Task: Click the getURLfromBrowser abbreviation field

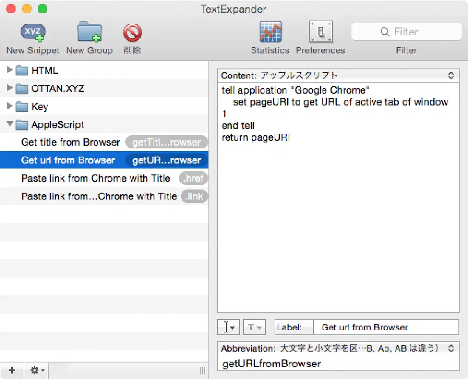Action: point(338,364)
